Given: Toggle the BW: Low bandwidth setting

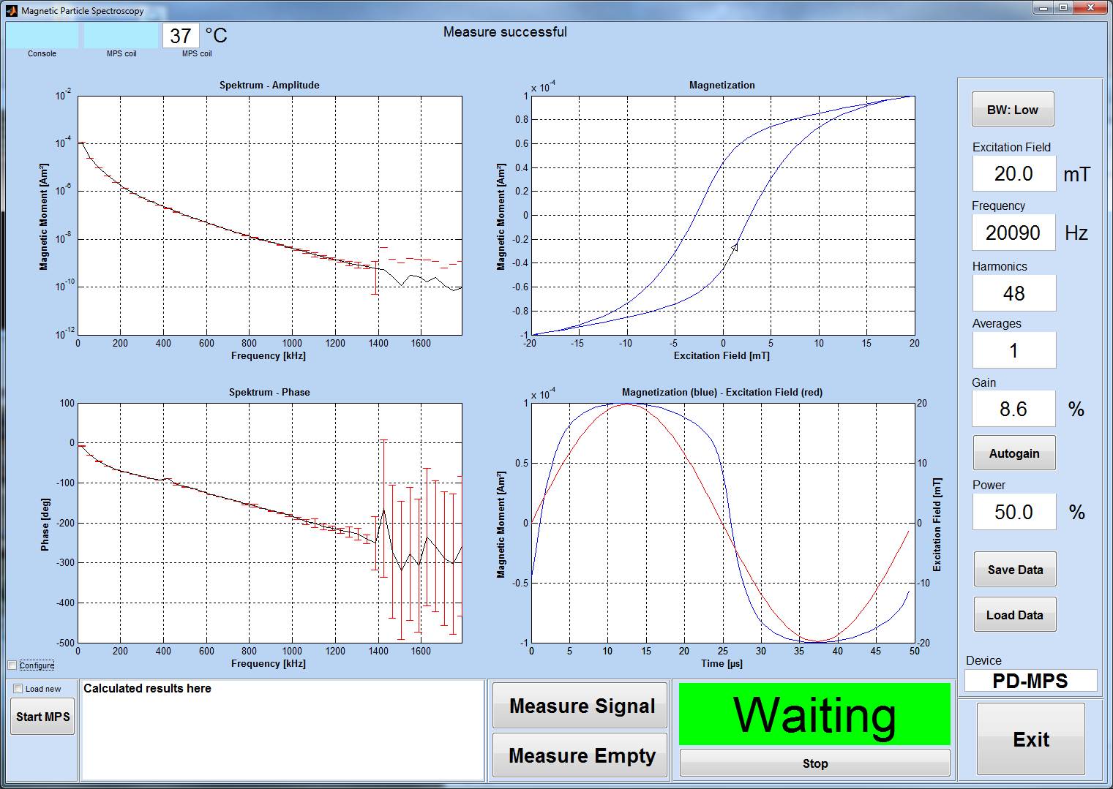Looking at the screenshot, I should (x=1013, y=108).
